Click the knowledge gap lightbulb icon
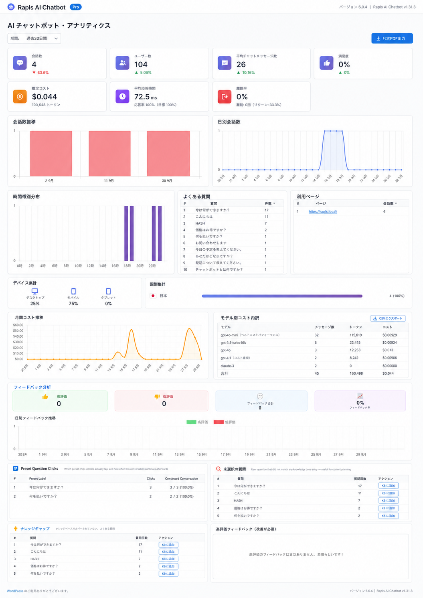This screenshot has width=423, height=598. coord(16,529)
